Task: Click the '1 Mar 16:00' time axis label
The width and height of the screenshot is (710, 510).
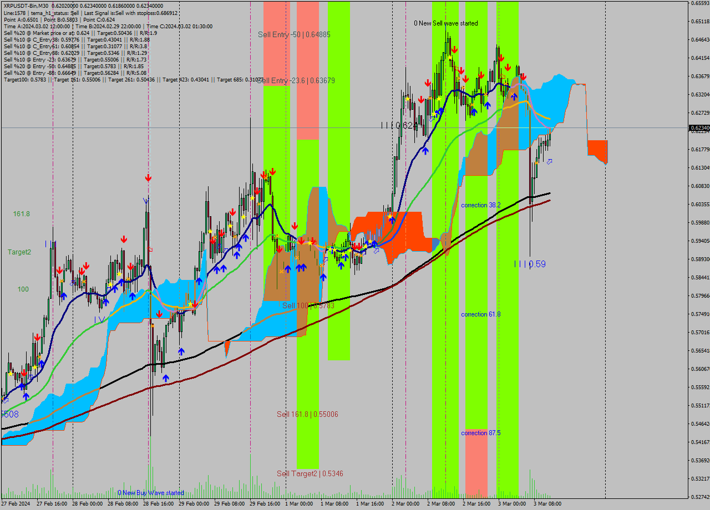Action: coord(370,504)
